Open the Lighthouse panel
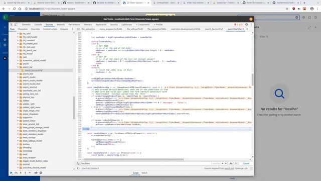The image size is (321, 181). pos(127,25)
